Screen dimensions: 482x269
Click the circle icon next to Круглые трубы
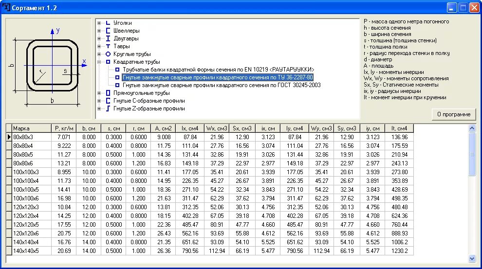coord(108,54)
